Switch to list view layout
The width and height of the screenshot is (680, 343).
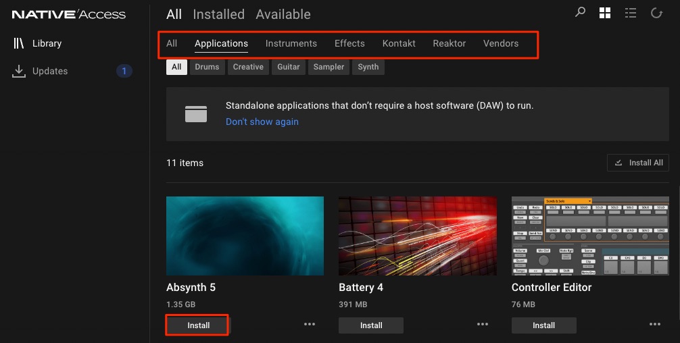pyautogui.click(x=630, y=13)
